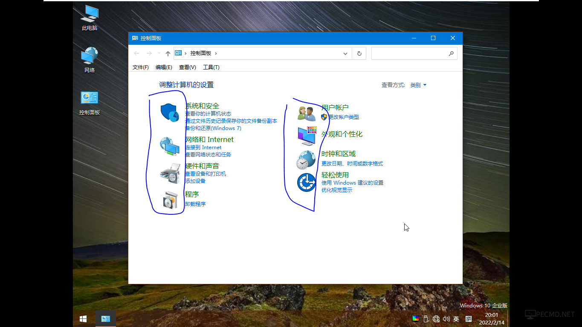The width and height of the screenshot is (582, 327).
Task: Open the 用户帐户 people icon
Action: tap(307, 113)
